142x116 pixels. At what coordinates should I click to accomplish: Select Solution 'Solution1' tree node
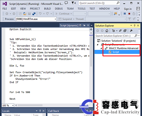point(118,41)
